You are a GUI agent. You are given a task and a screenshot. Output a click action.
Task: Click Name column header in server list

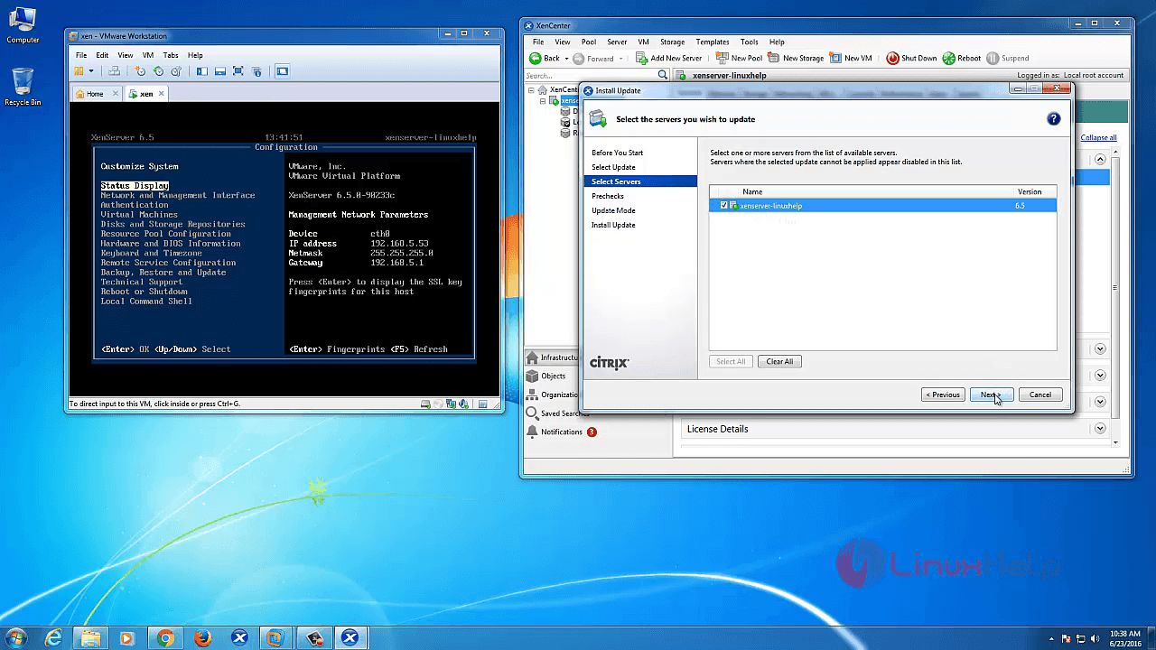click(752, 191)
